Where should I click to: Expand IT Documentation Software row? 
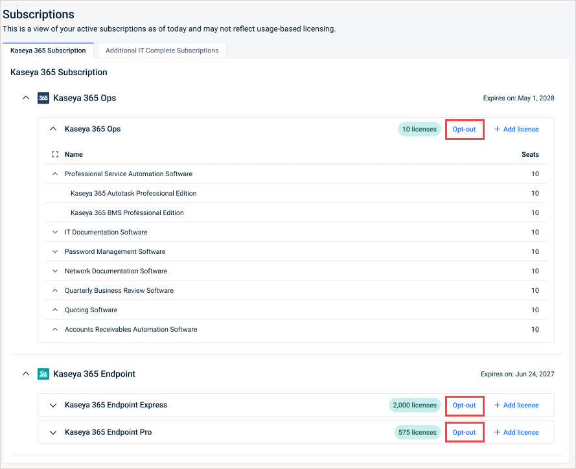(x=55, y=232)
